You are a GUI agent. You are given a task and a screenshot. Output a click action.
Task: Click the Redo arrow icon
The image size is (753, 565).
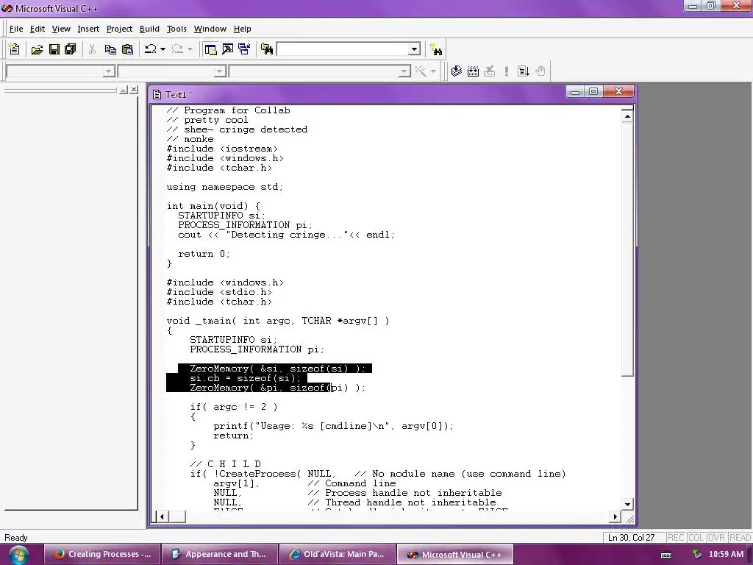click(x=177, y=49)
